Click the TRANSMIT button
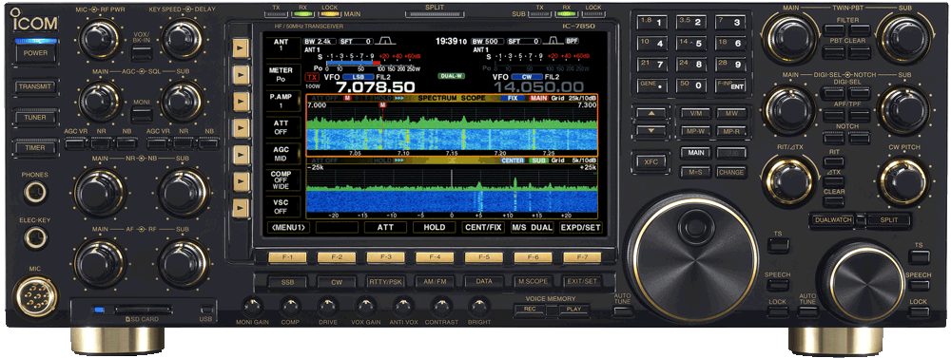 tap(34, 86)
